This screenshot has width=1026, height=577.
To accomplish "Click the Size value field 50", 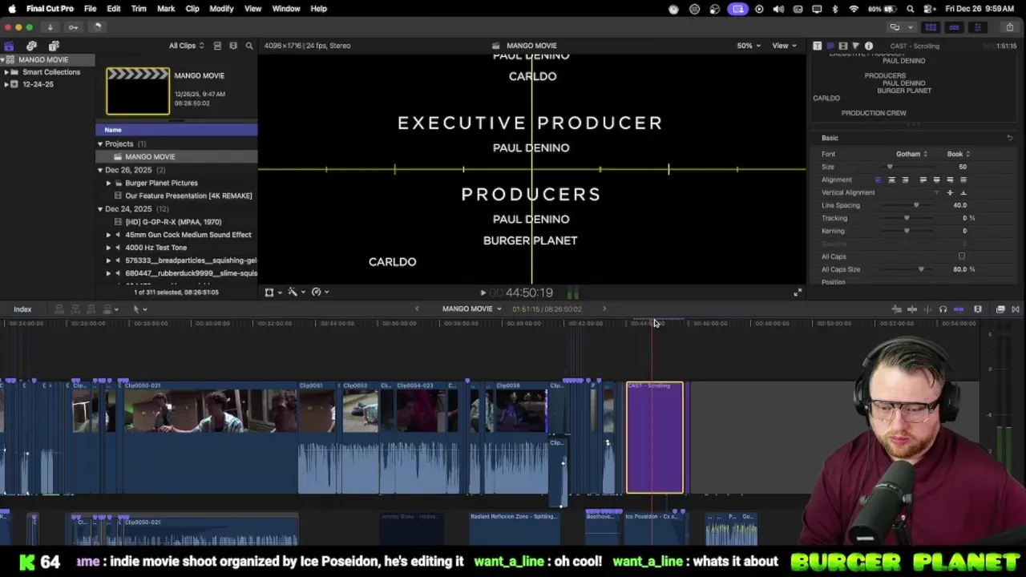I will click(x=962, y=167).
